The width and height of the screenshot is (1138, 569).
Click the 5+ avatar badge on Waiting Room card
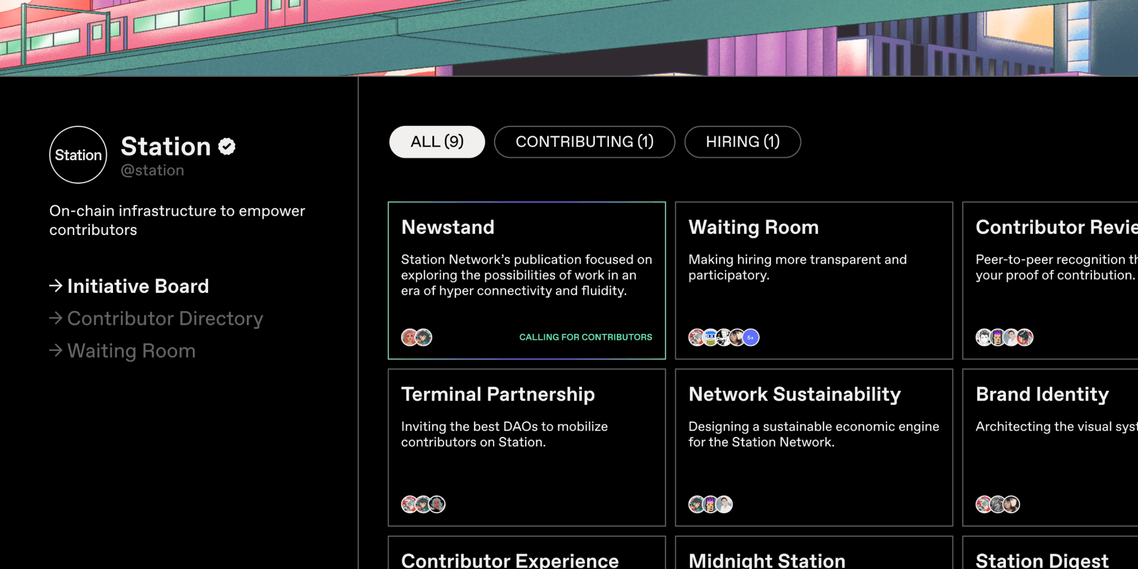pyautogui.click(x=751, y=337)
